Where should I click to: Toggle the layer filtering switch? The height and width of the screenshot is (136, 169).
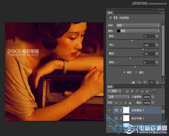pyautogui.click(x=154, y=91)
